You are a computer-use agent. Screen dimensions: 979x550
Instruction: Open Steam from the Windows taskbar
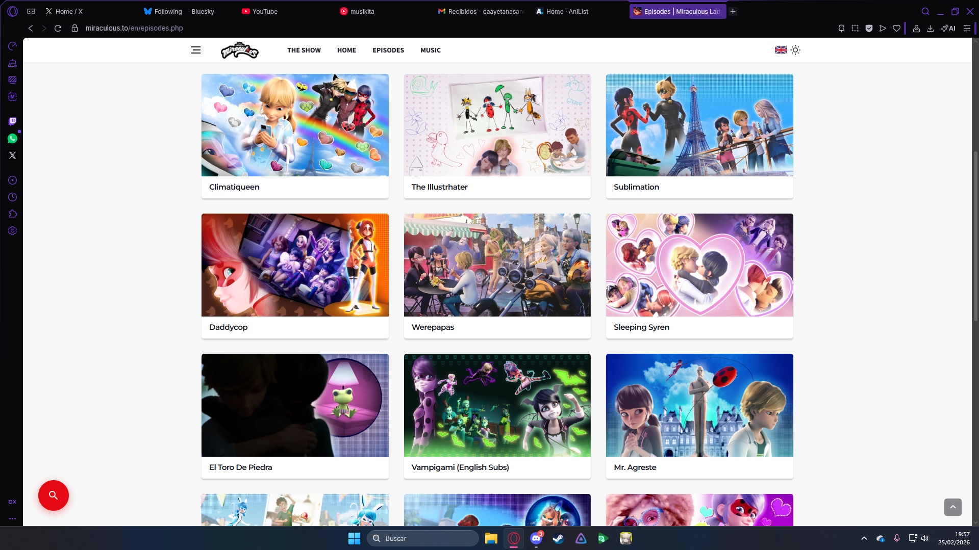coord(558,538)
